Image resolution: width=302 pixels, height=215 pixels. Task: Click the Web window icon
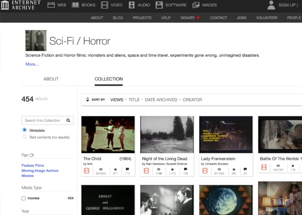51,5
